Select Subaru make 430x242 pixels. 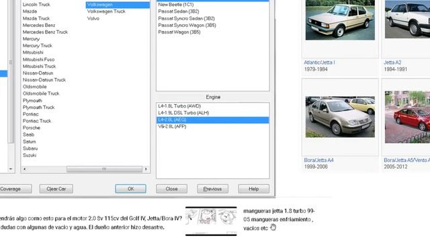pos(30,149)
